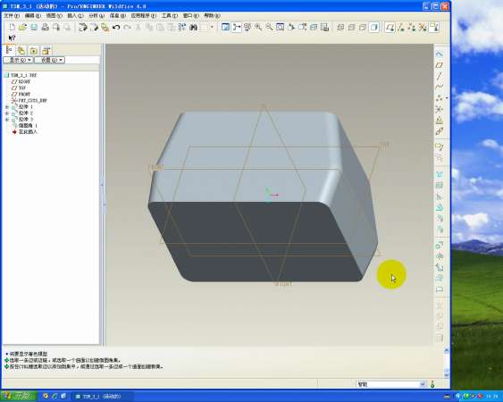Switch to the Folder Browser navigator tab
The height and width of the screenshot is (402, 503).
(x=21, y=50)
